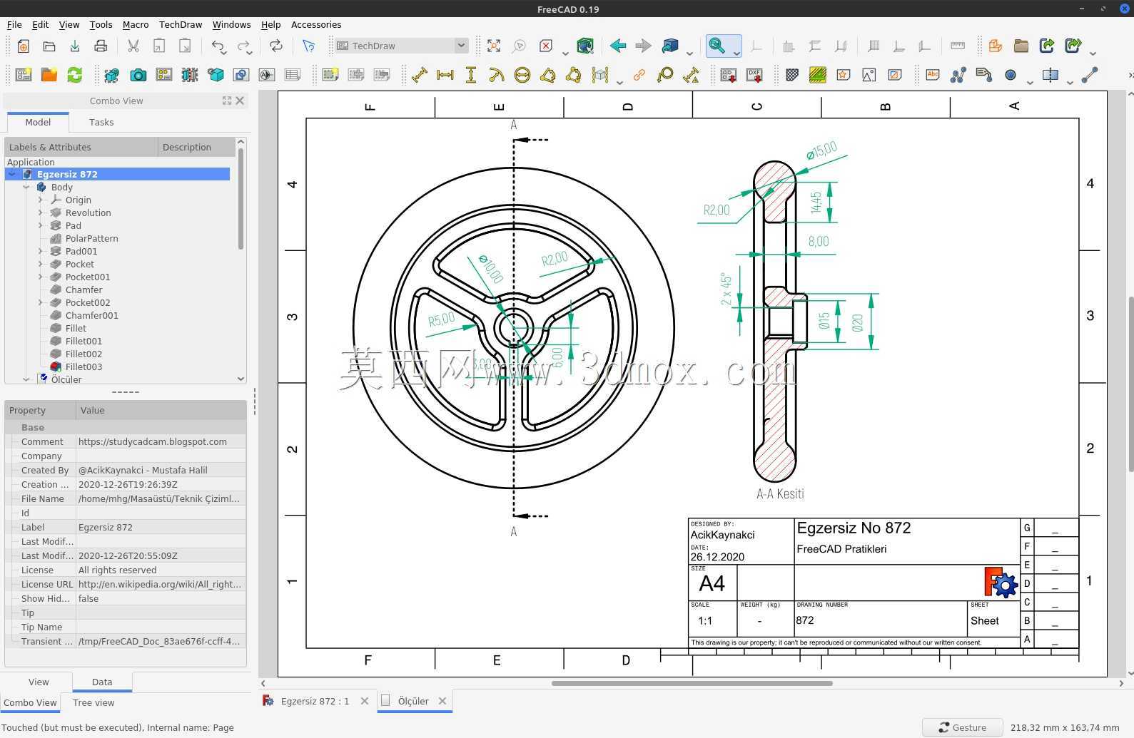This screenshot has height=738, width=1134.
Task: Open the zoom style dropdown arrow
Action: 736,53
